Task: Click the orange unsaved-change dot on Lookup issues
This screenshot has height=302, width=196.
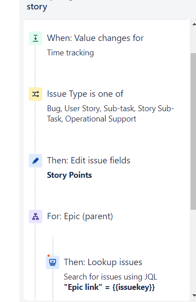Action: click(x=49, y=256)
